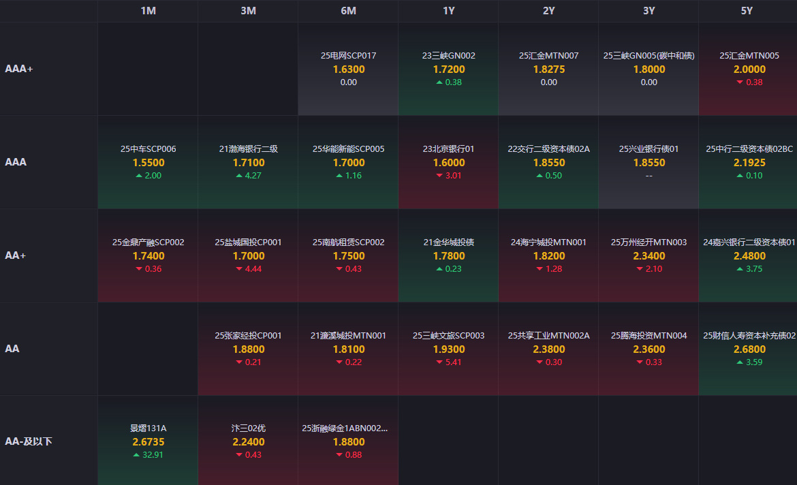Select the 6M tenor column header
Image resolution: width=797 pixels, height=485 pixels.
pos(349,11)
